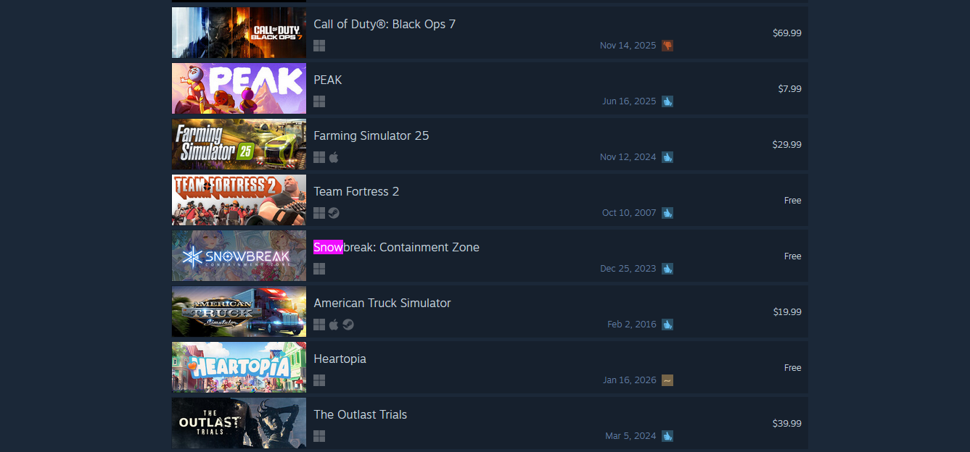Click the SteamOS icon for American Truck Simulator
Image resolution: width=970 pixels, height=452 pixels.
coord(348,325)
